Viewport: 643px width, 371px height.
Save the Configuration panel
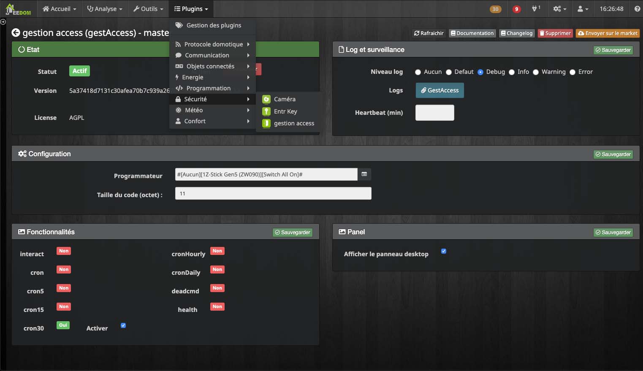[x=613, y=154]
